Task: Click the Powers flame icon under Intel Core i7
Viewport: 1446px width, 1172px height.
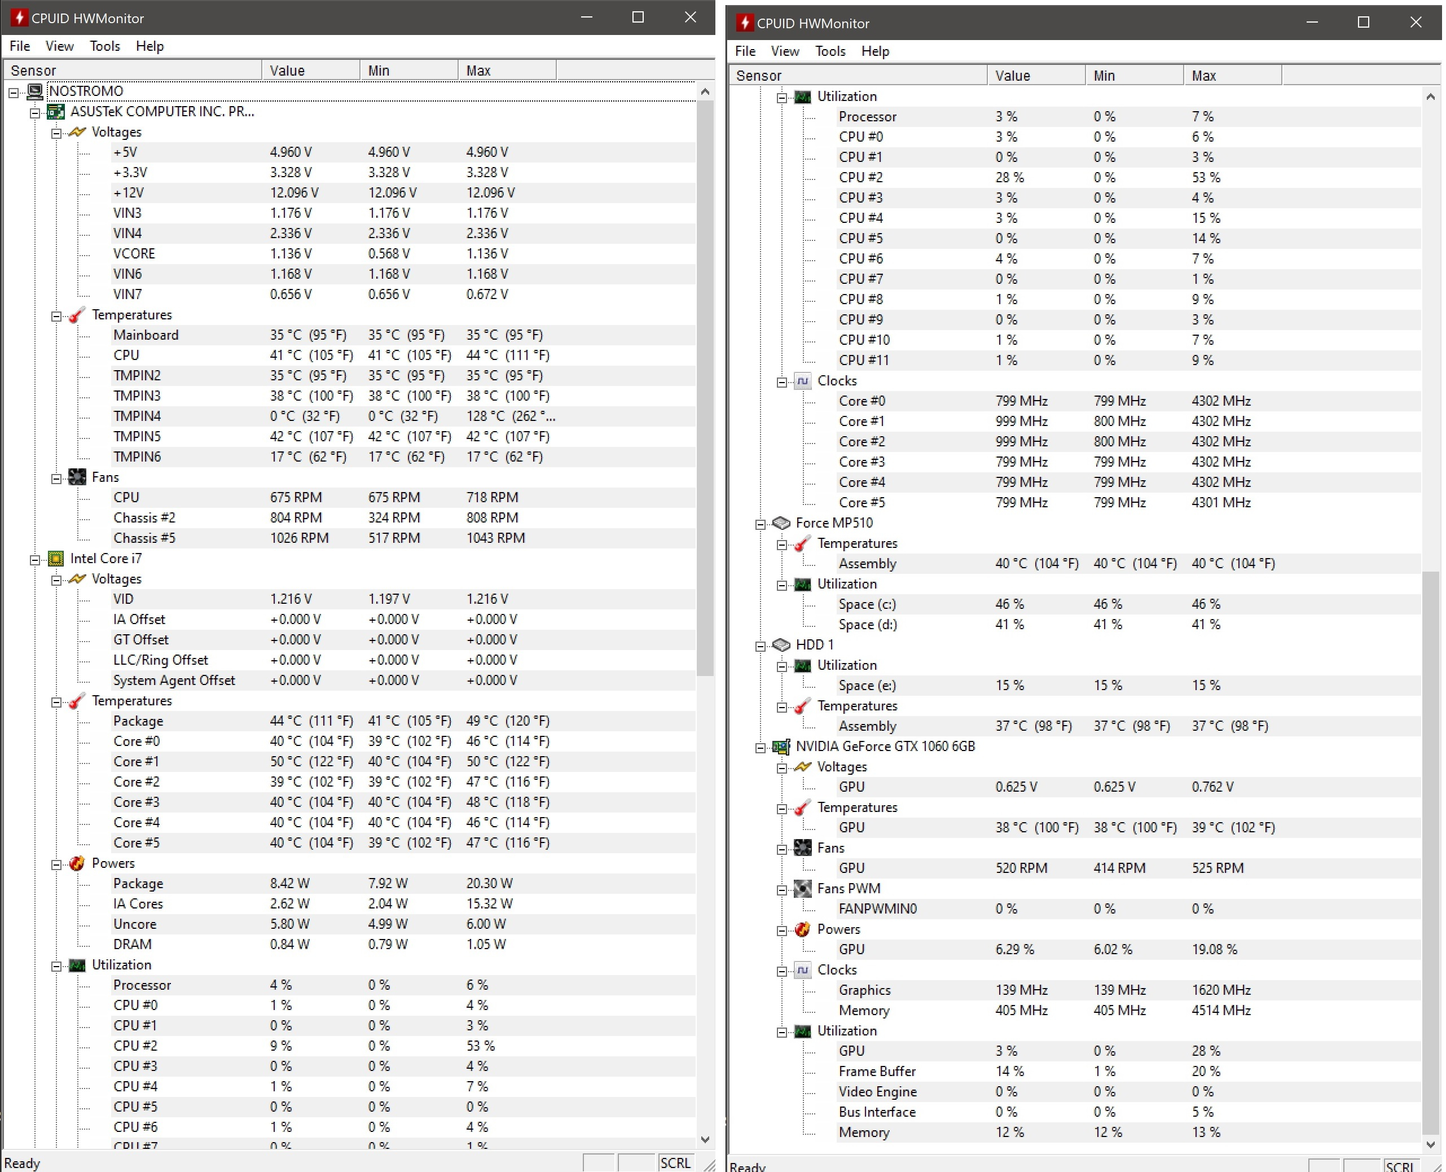Action: pyautogui.click(x=78, y=863)
